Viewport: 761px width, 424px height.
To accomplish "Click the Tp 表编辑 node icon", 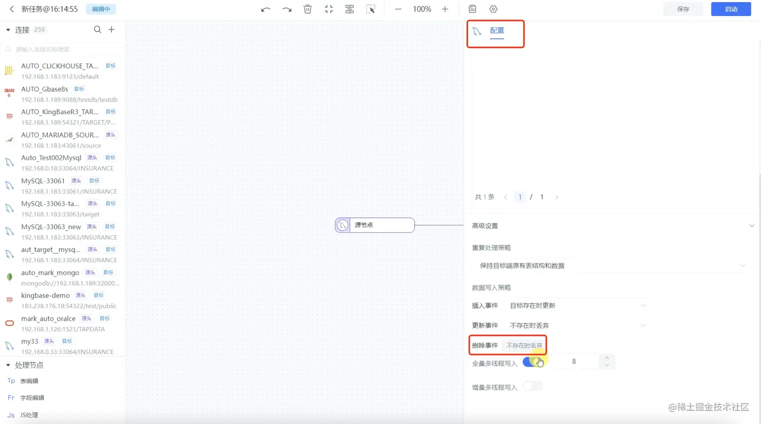I will coord(11,381).
